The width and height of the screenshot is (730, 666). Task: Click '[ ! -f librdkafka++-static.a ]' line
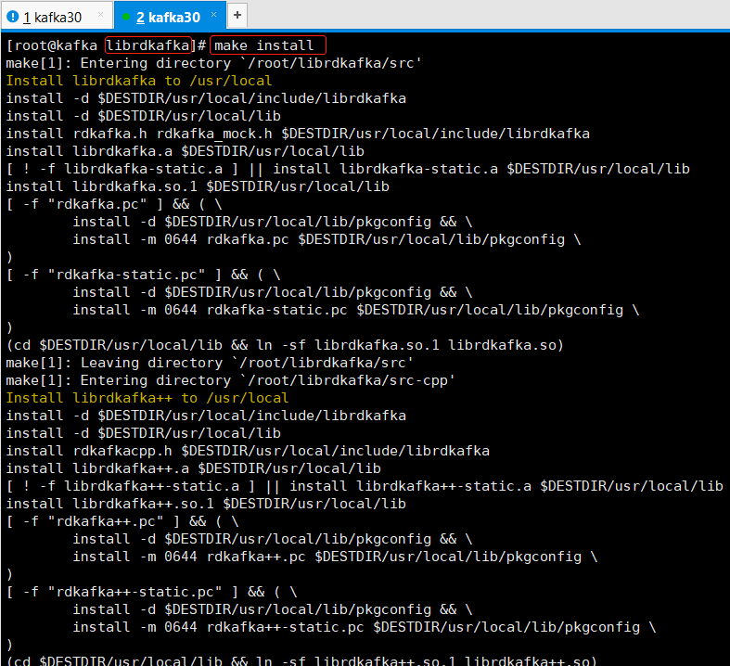pos(365,486)
